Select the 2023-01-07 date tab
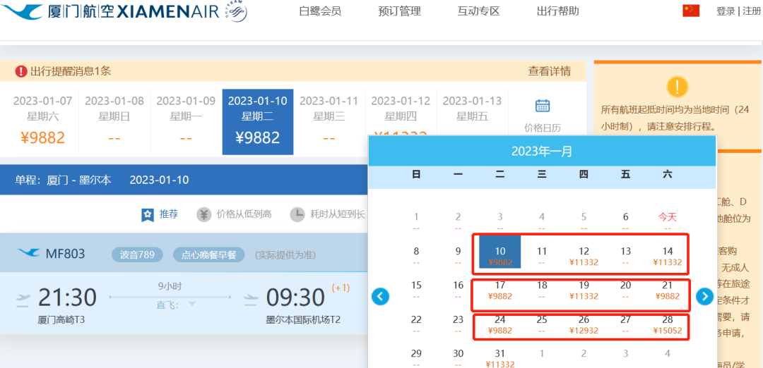This screenshot has height=368, width=763. [x=42, y=122]
